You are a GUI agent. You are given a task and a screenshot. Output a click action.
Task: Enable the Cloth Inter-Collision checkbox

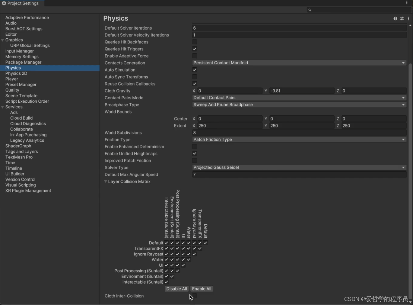pos(195,296)
